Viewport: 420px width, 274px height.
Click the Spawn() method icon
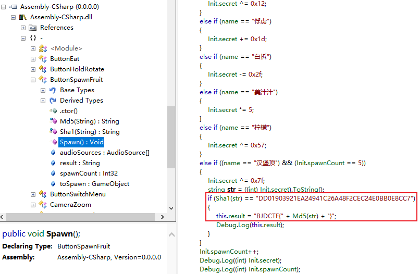53,142
